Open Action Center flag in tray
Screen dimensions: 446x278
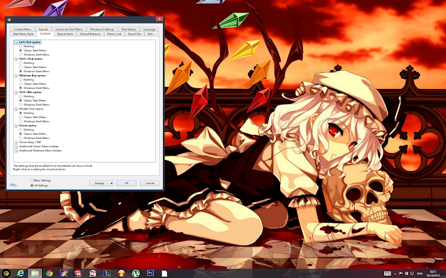pyautogui.click(x=401, y=274)
